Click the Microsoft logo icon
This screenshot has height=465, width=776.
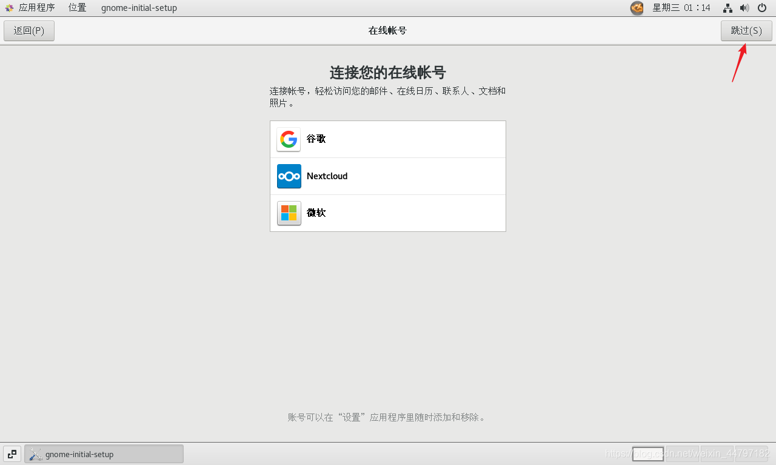289,213
